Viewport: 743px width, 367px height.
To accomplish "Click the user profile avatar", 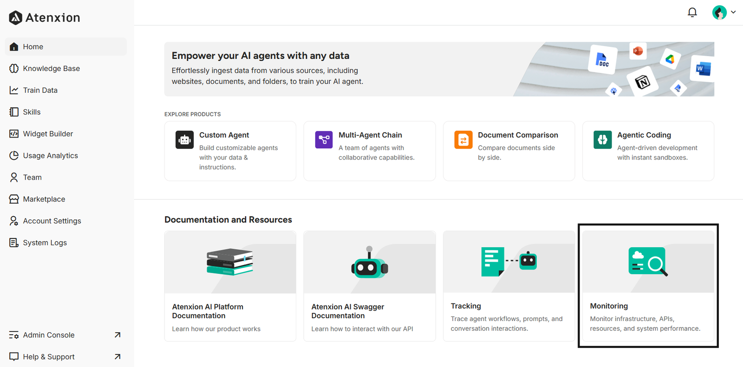I will [x=719, y=13].
